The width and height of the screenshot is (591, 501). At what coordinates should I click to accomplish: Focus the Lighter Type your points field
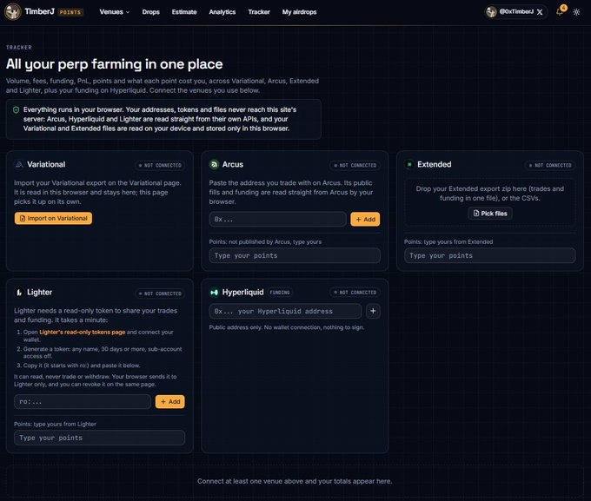point(99,438)
